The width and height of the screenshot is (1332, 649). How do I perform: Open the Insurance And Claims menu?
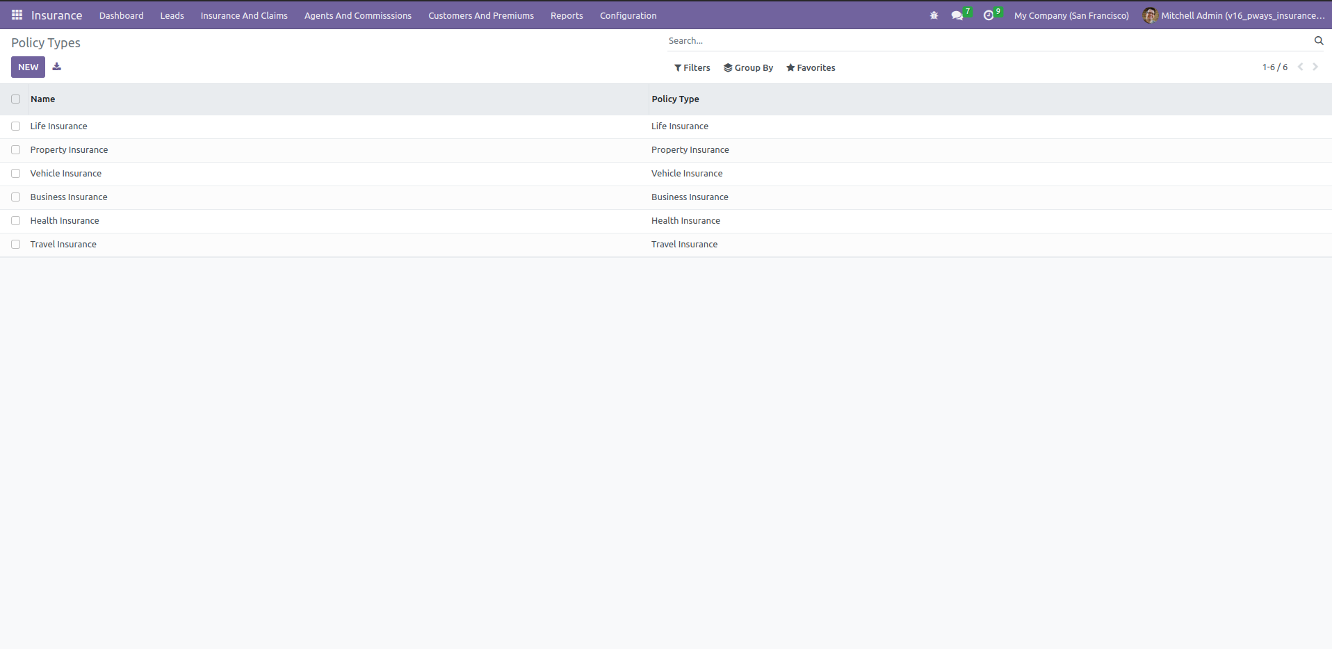coord(244,15)
